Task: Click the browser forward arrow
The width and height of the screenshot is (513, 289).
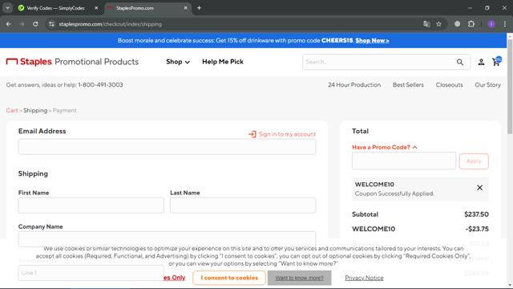Action: [22, 24]
